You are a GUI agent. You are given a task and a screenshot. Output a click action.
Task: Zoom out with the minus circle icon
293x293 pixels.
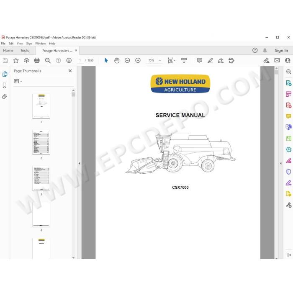[127, 60]
